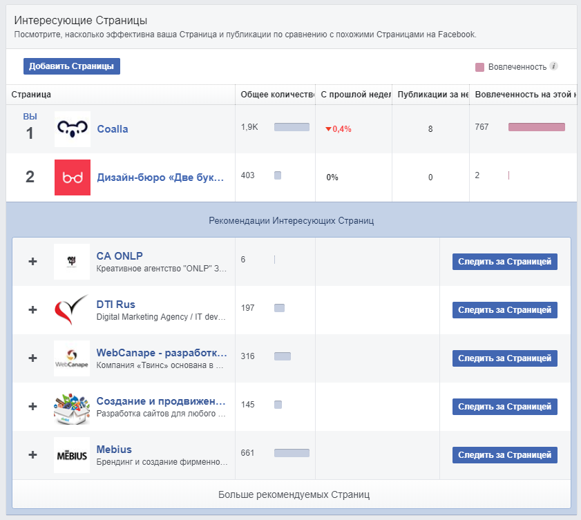The image size is (581, 520).
Task: Open the CA ONLP page link
Action: pyautogui.click(x=120, y=256)
